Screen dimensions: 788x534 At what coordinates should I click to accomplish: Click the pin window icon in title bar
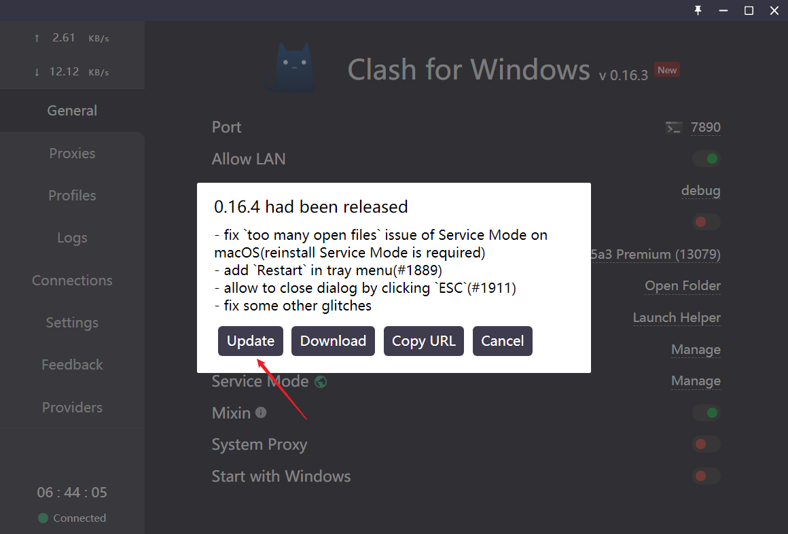[x=698, y=11]
